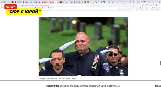Switch to the Twitter bird tab

tap(21, 2)
